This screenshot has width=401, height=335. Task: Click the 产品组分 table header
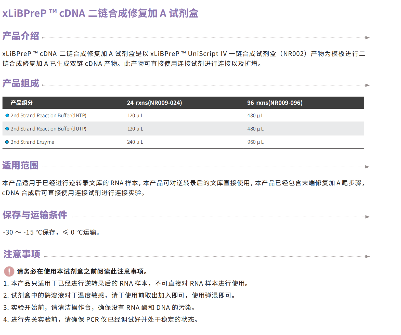pyautogui.click(x=22, y=103)
